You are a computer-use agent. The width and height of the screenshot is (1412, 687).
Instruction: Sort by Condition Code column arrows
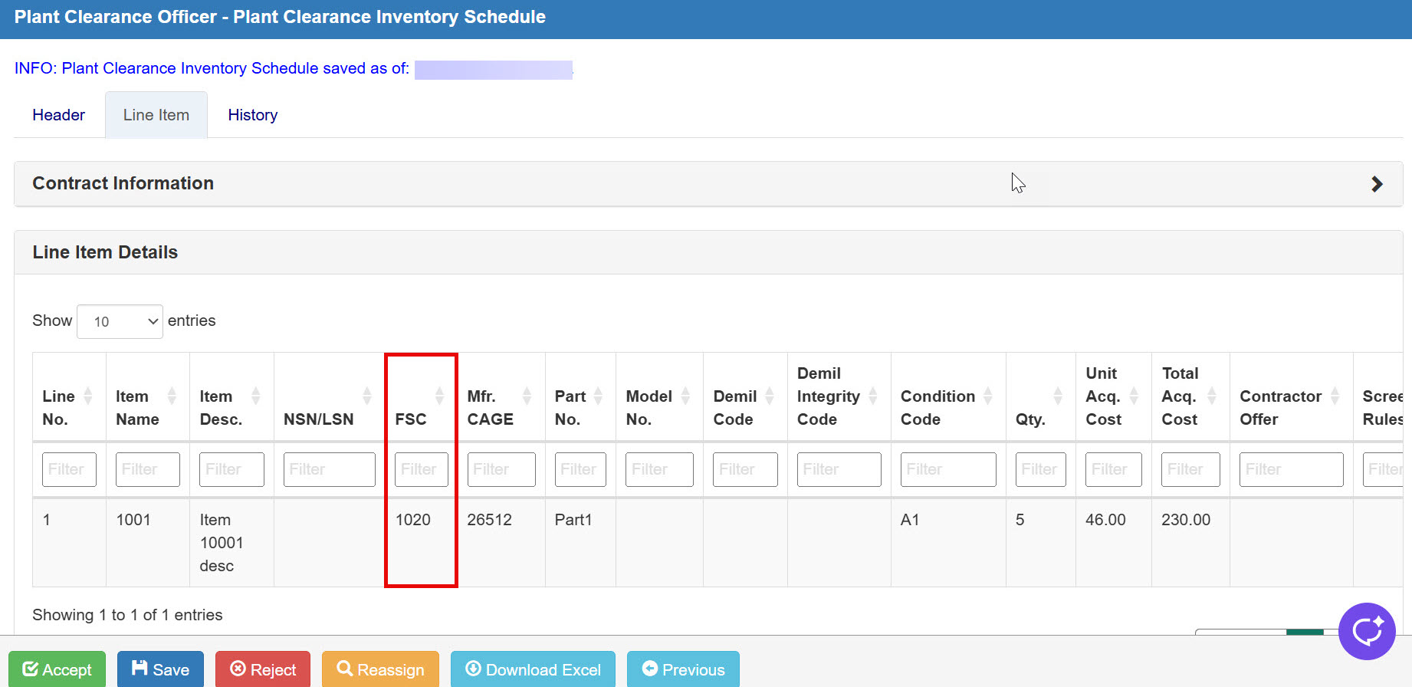tap(988, 396)
